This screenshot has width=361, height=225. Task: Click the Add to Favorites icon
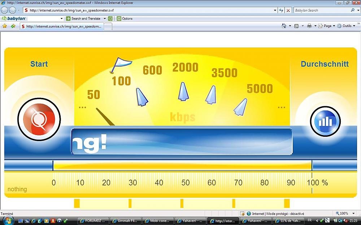pyautogui.click(x=13, y=26)
